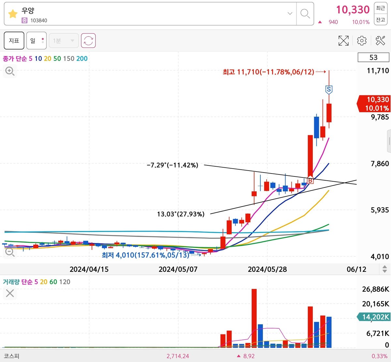Click the header price 10,330
The width and height of the screenshot is (391, 362).
tap(353, 9)
